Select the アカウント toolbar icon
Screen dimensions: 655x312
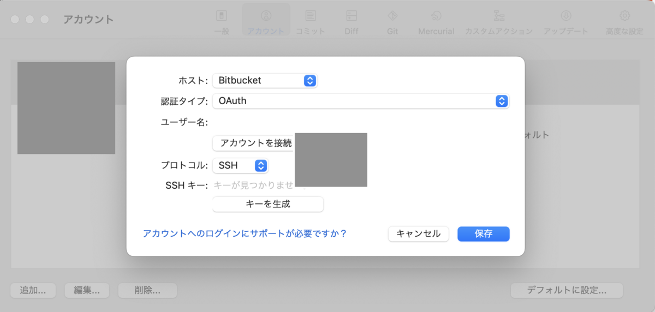266,15
